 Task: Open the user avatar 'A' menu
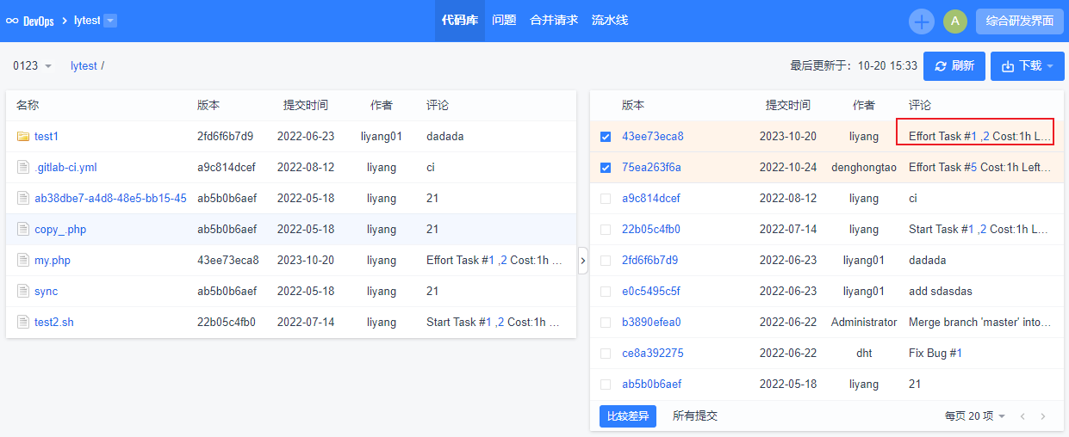(x=954, y=22)
